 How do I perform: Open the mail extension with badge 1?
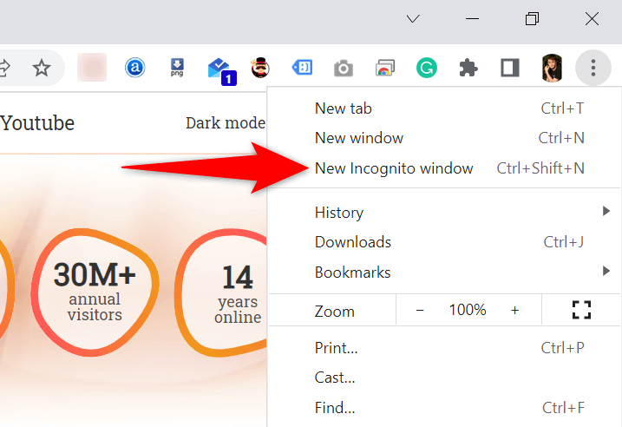click(x=220, y=69)
